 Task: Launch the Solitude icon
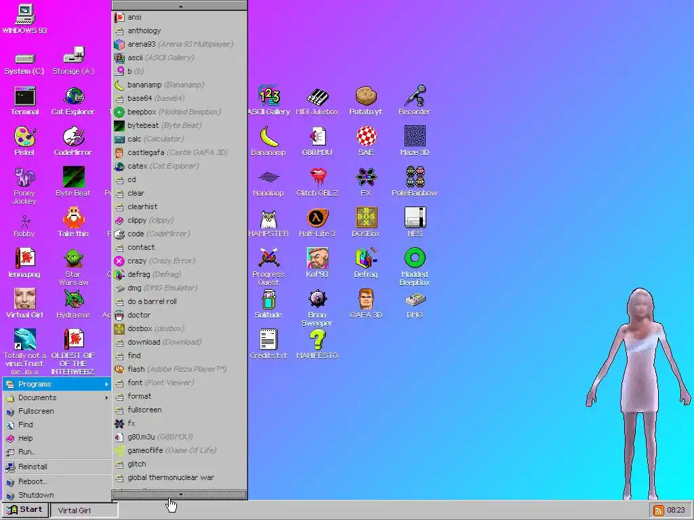click(268, 304)
